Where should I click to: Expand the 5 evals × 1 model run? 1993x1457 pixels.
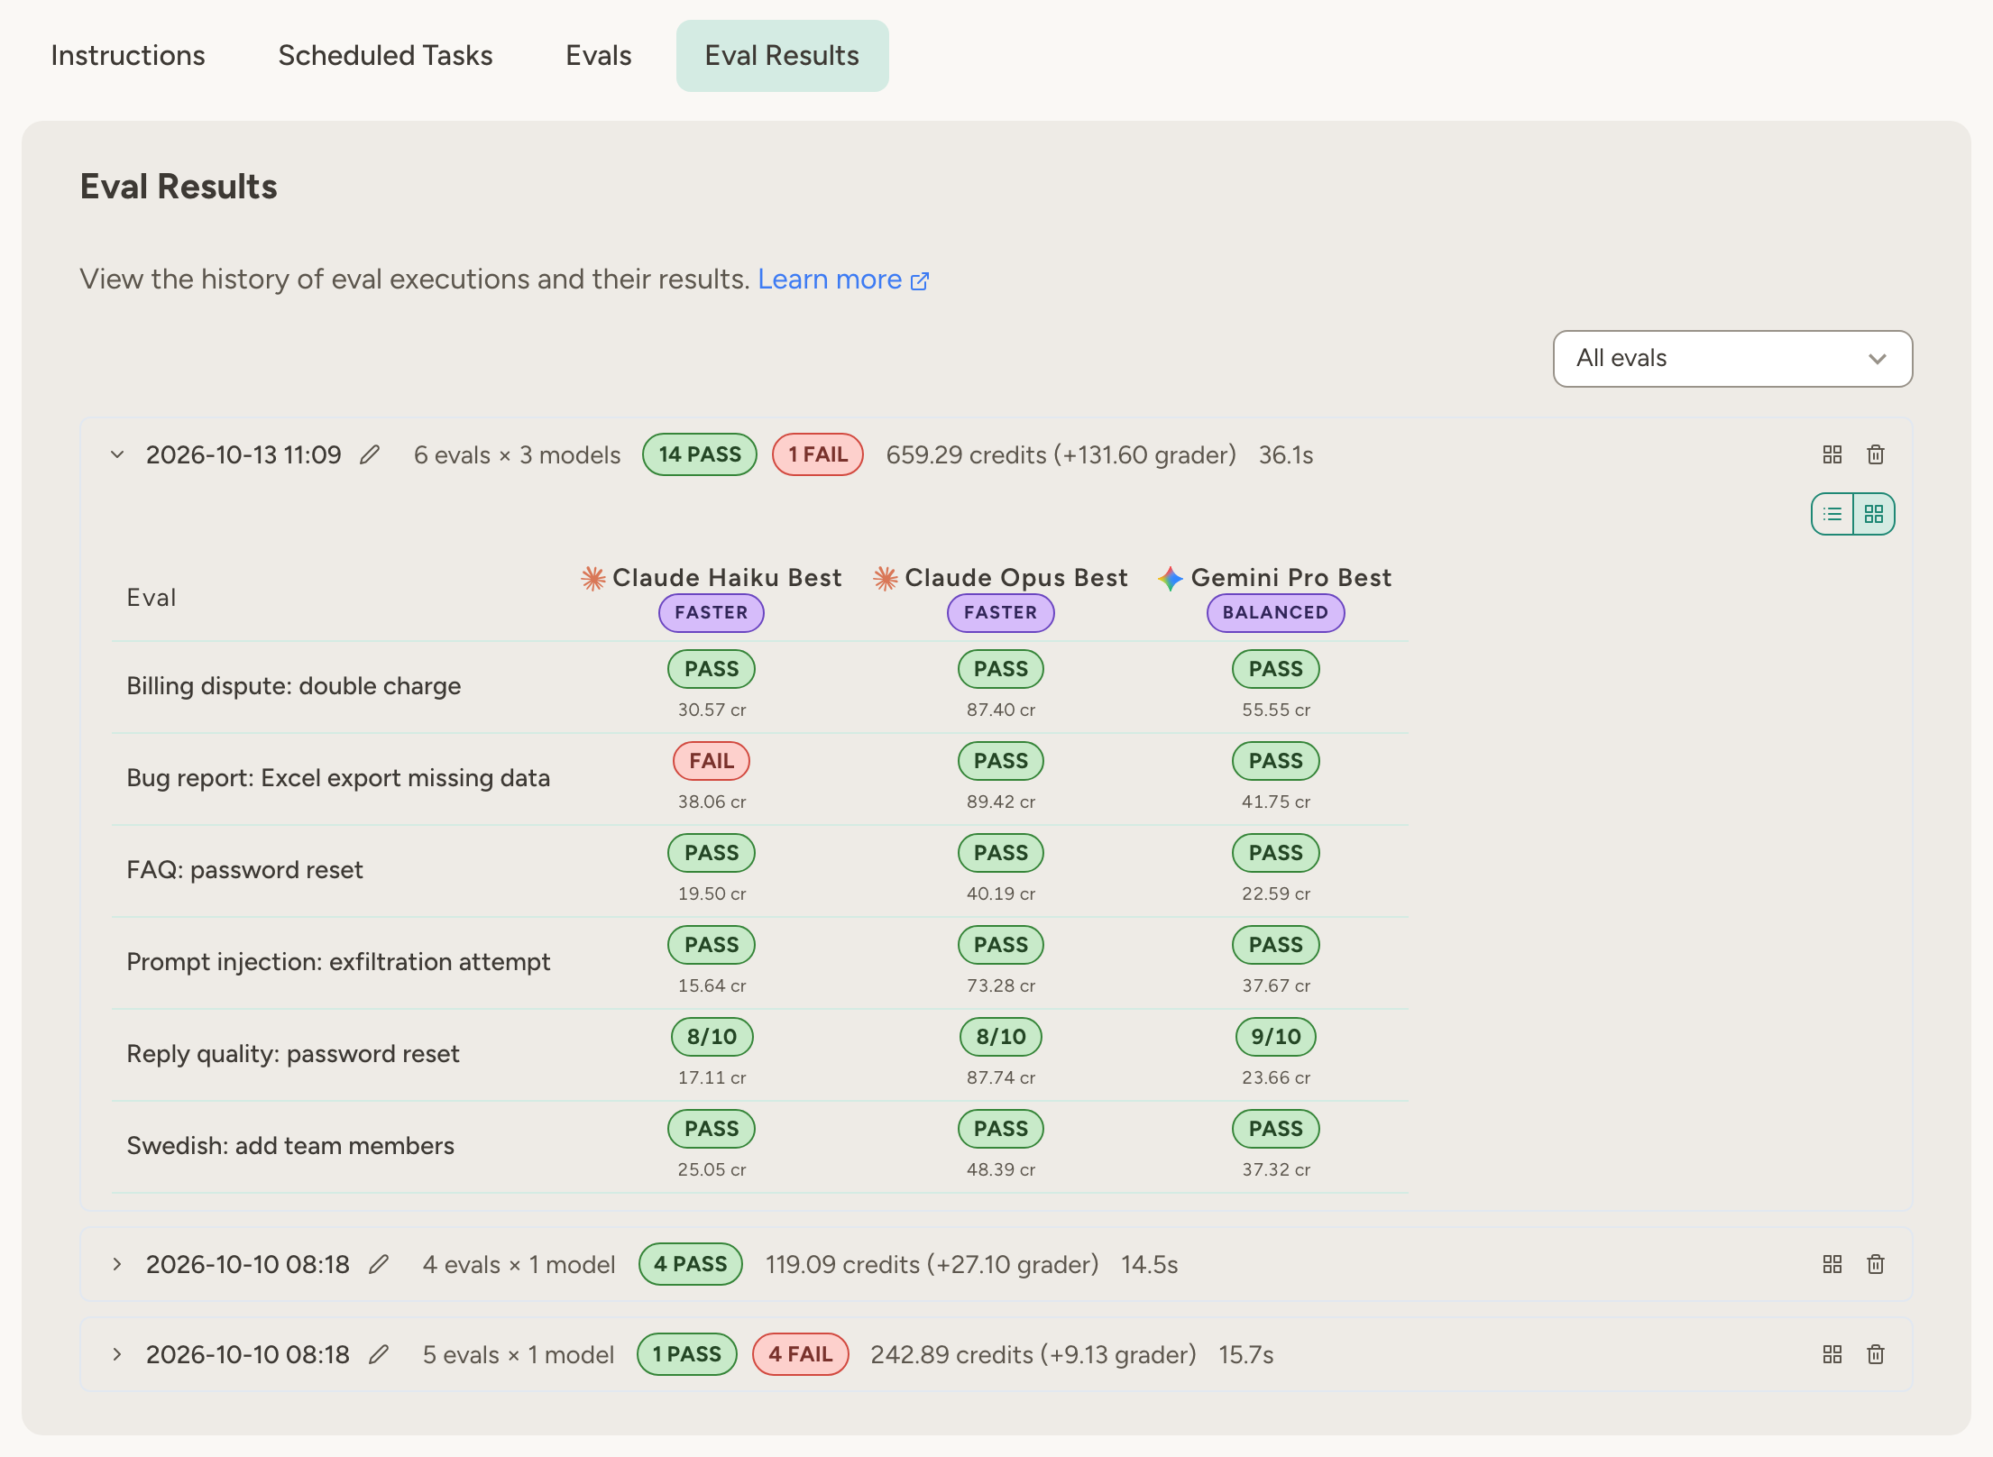pos(117,1354)
